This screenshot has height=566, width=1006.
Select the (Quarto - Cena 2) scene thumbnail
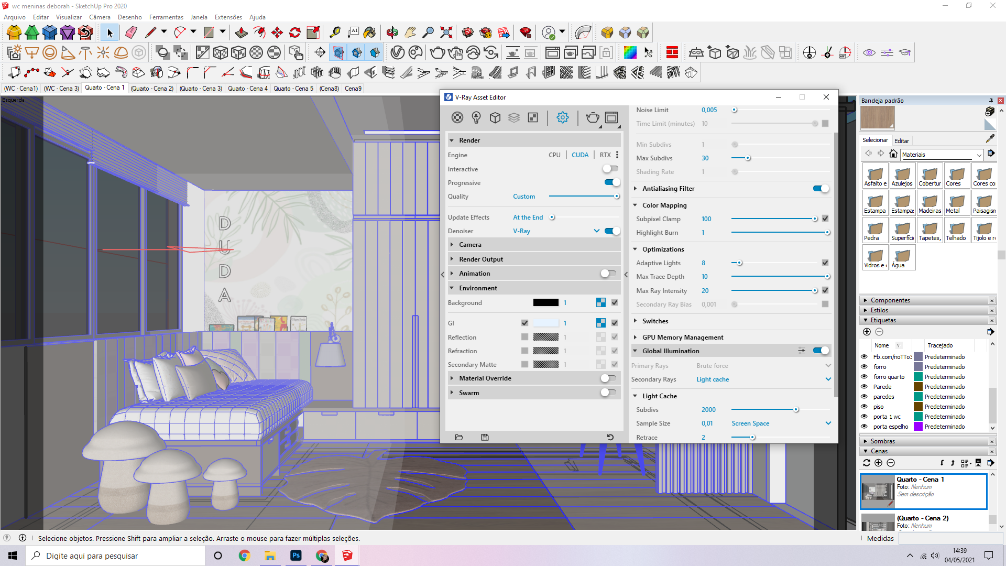(878, 523)
